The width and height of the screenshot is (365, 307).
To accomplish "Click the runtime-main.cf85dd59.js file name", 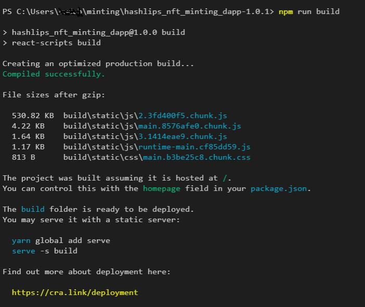I will click(x=194, y=147).
